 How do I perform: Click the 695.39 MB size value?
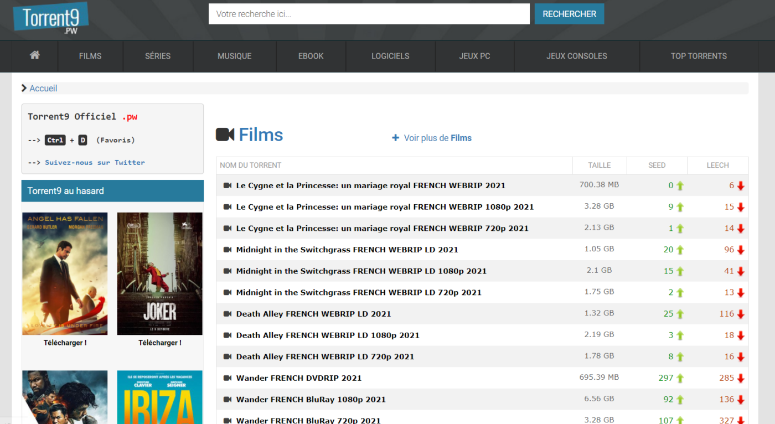point(599,377)
